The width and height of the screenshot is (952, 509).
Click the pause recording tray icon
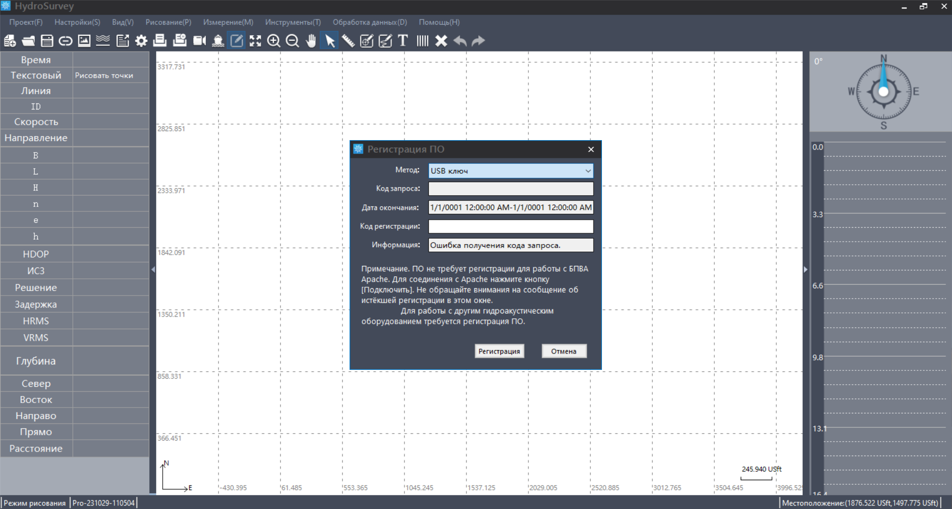[179, 41]
